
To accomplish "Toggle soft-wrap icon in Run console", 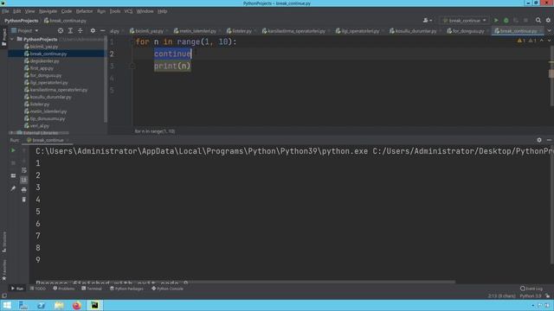I will click(23, 170).
